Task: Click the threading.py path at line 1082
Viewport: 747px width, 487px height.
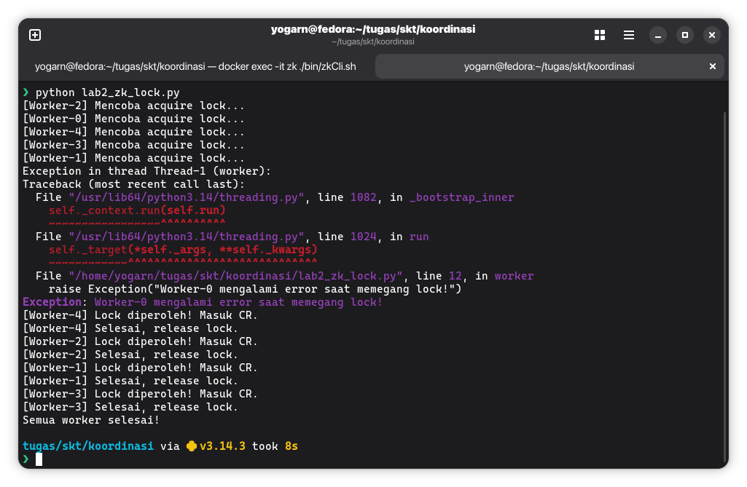Action: coord(187,197)
